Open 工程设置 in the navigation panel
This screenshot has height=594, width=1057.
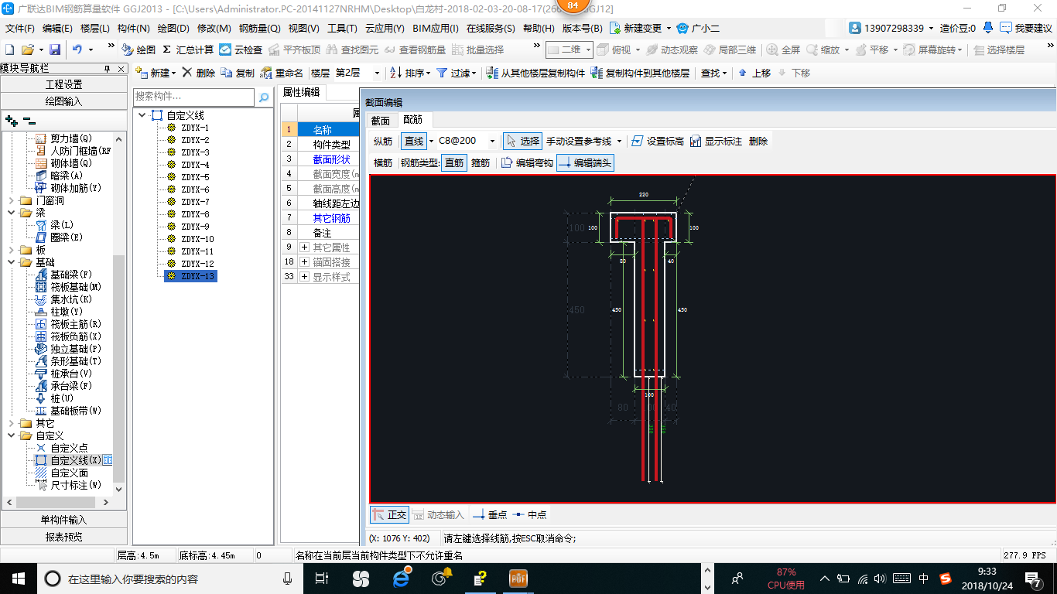coord(64,84)
